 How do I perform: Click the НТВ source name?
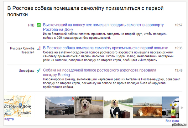(31, 25)
